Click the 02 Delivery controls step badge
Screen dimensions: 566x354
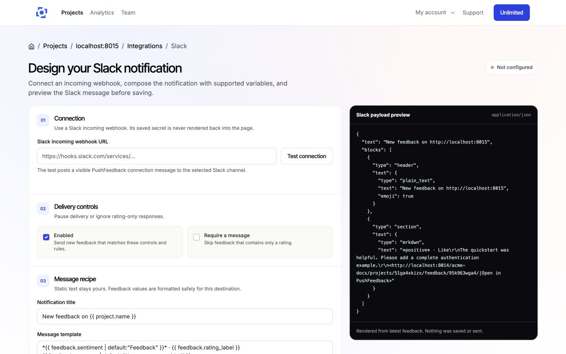coord(43,209)
